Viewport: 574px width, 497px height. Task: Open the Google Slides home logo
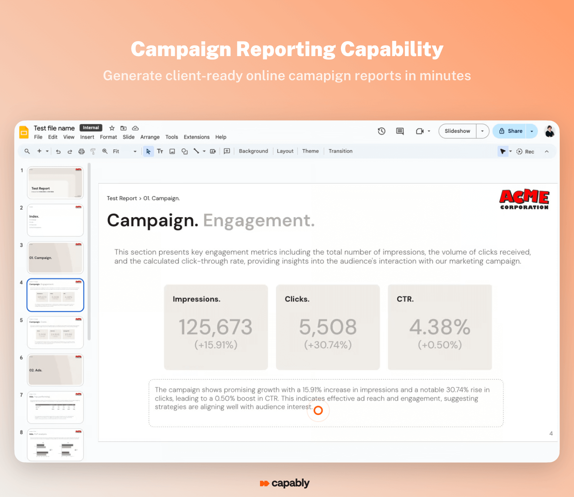(x=24, y=132)
